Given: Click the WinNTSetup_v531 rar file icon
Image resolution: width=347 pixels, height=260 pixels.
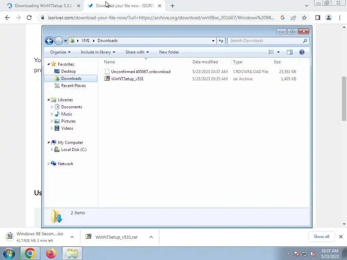Looking at the screenshot, I should 107,79.
